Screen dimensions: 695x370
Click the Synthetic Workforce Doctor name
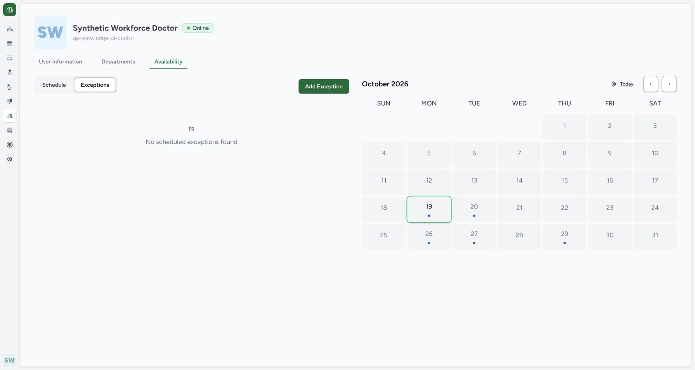click(x=125, y=28)
